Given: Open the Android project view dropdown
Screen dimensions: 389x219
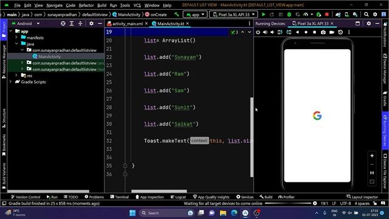Looking at the screenshot, I should [26, 24].
